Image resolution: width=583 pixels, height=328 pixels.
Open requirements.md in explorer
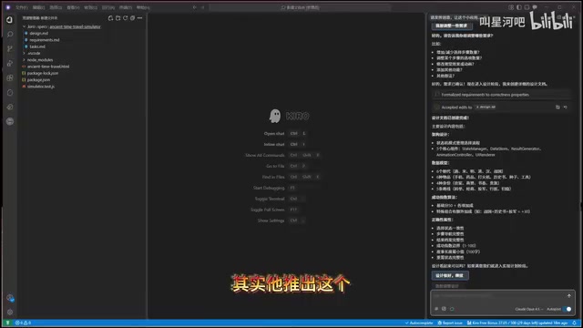pyautogui.click(x=45, y=40)
